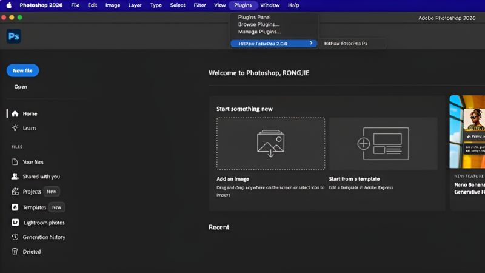Click the Projects icon in sidebar
The width and height of the screenshot is (485, 273).
click(x=15, y=192)
